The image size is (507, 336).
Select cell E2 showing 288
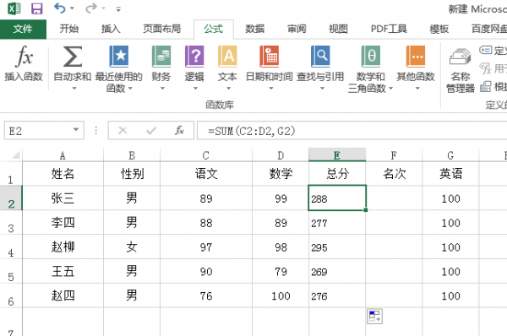click(337, 198)
